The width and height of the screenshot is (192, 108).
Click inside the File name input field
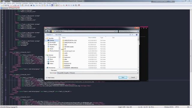pyautogui.click(x=97, y=70)
